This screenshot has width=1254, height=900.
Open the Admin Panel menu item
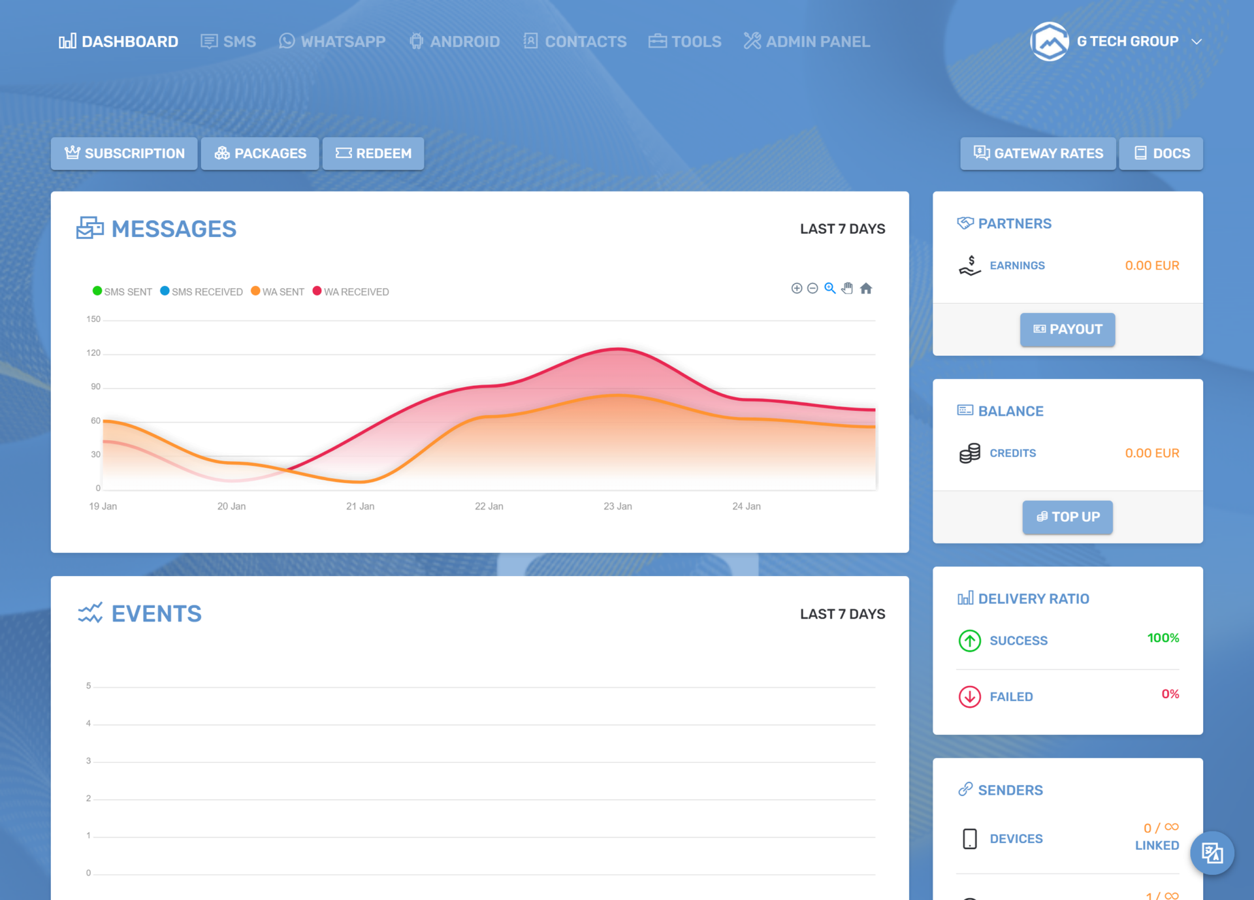(807, 41)
